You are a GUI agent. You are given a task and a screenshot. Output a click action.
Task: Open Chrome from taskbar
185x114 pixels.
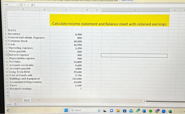click(157, 111)
